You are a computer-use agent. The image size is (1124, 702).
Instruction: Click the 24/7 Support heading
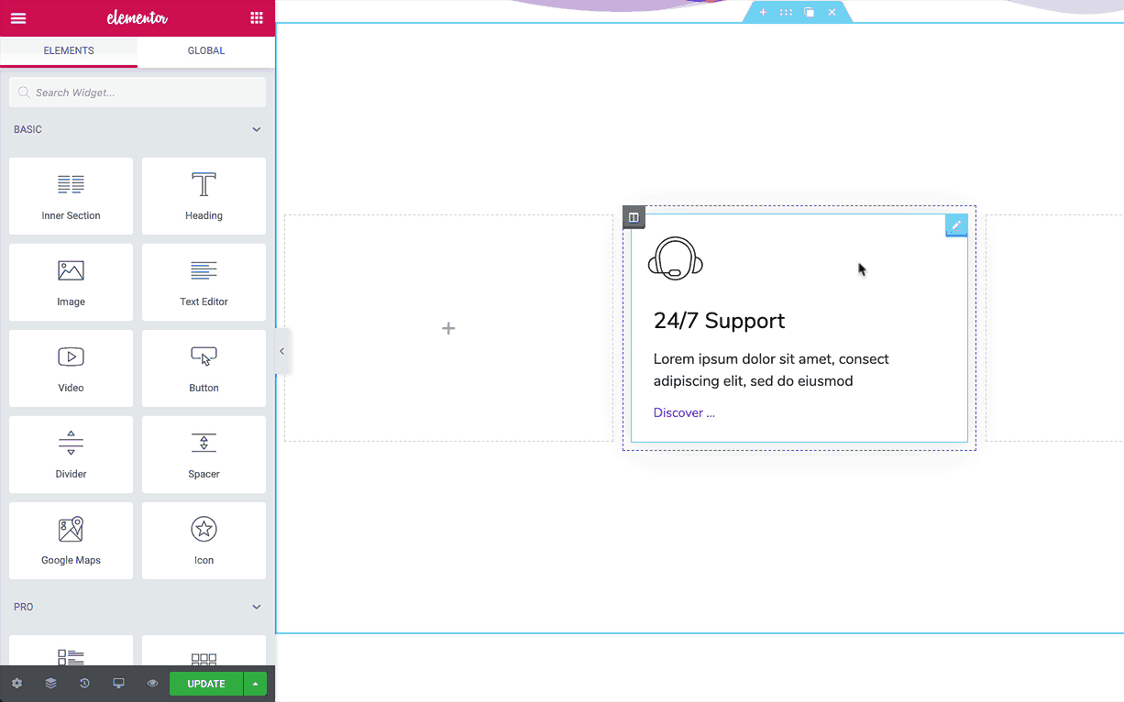[720, 321]
